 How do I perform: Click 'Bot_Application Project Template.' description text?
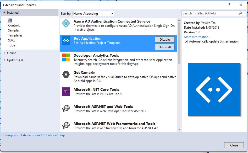[x=97, y=43]
